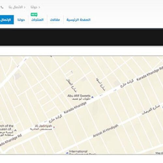Select the highlighted الإتصال contact tab

coord(7,20)
